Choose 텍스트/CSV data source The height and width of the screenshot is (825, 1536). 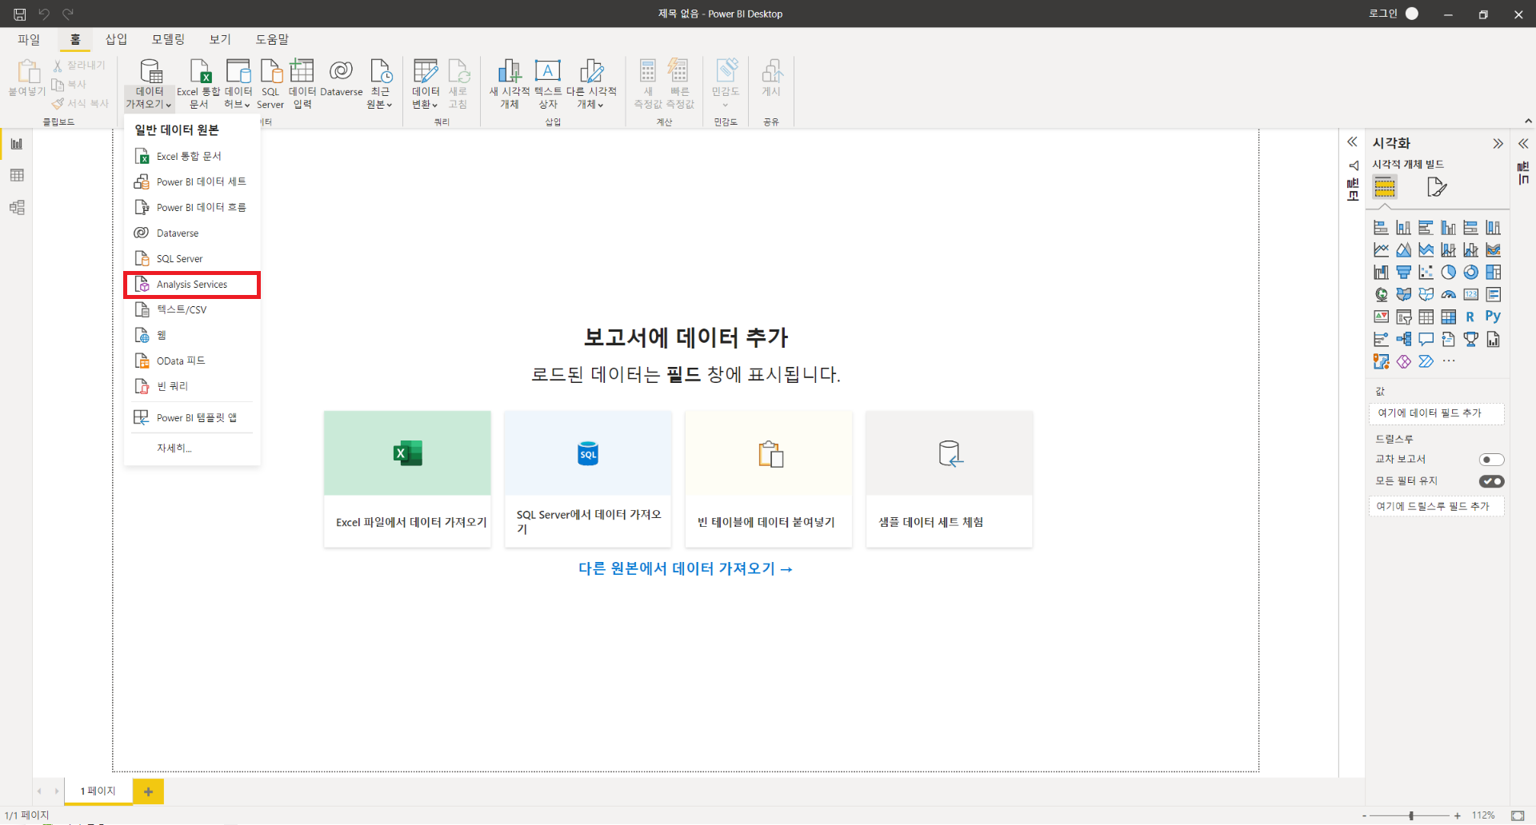point(192,310)
